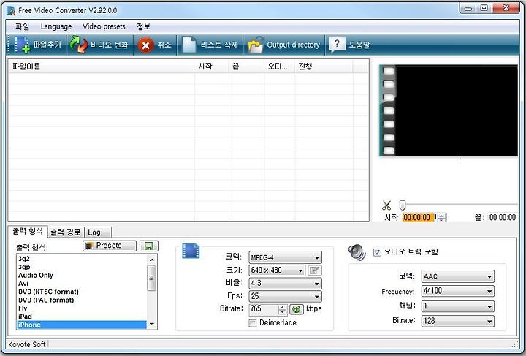The image size is (526, 356).
Task: Click the trim position slider handle
Action: click(x=403, y=205)
